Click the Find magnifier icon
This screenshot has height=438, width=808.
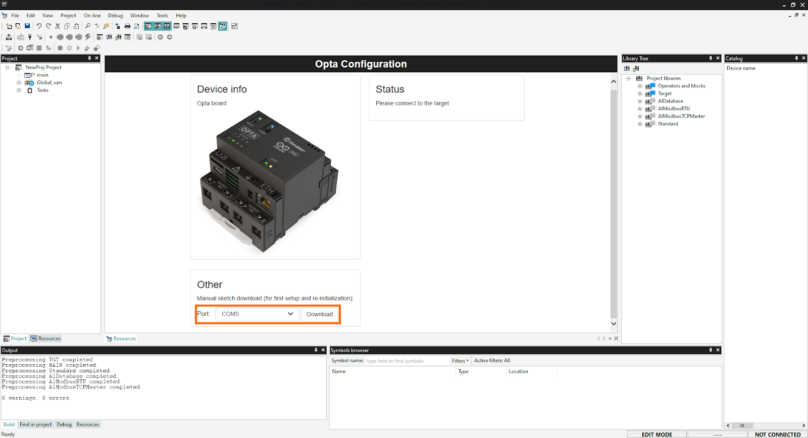[88, 26]
